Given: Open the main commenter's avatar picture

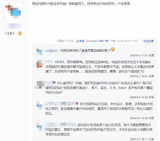Looking at the screenshot, I should (x=14, y=10).
